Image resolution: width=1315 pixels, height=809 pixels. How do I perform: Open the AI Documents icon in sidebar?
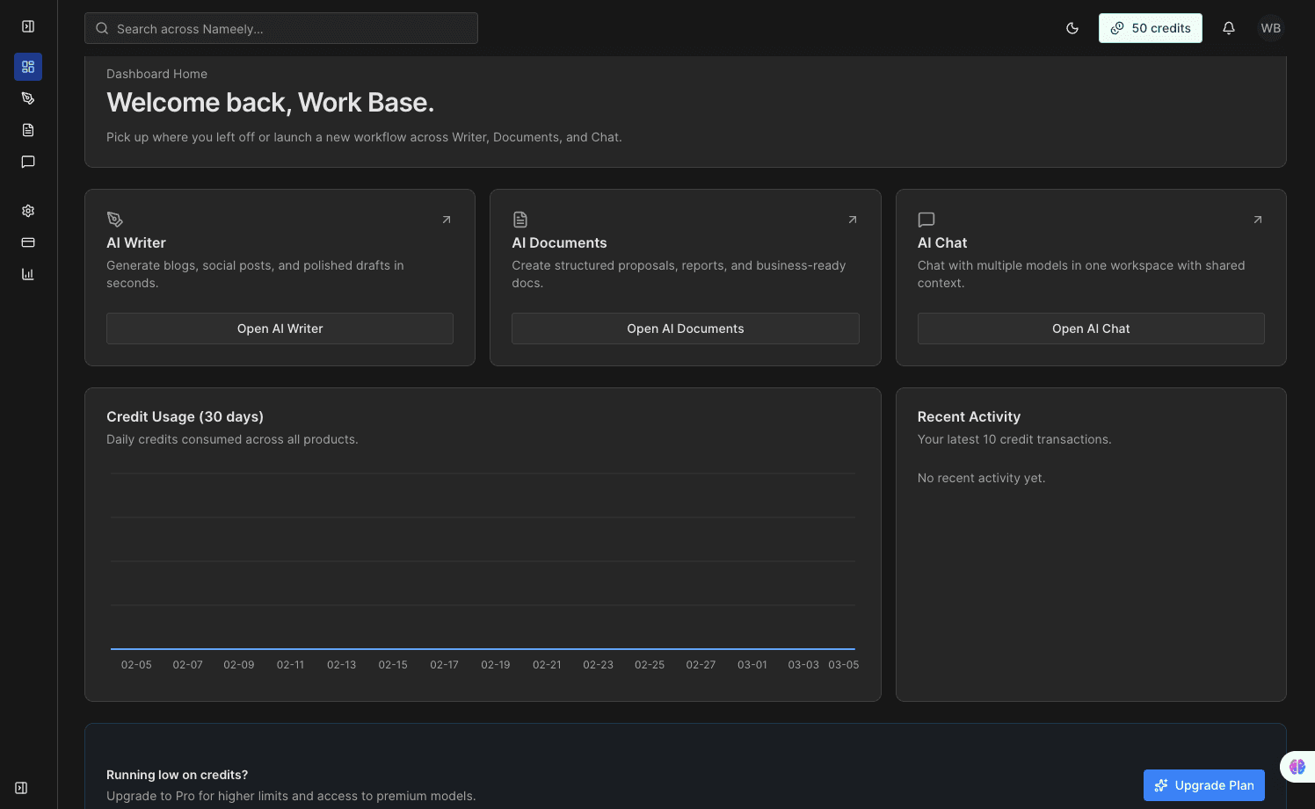pos(27,129)
